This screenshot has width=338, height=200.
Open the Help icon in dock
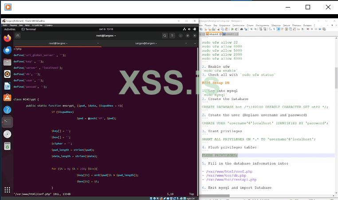[7, 109]
